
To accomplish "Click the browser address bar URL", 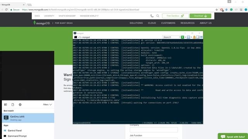I will click(81, 10).
